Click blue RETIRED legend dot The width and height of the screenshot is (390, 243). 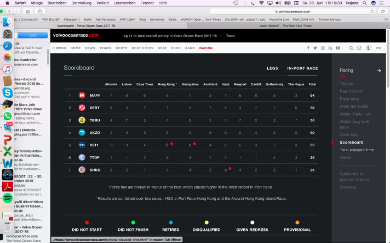[x=171, y=222]
